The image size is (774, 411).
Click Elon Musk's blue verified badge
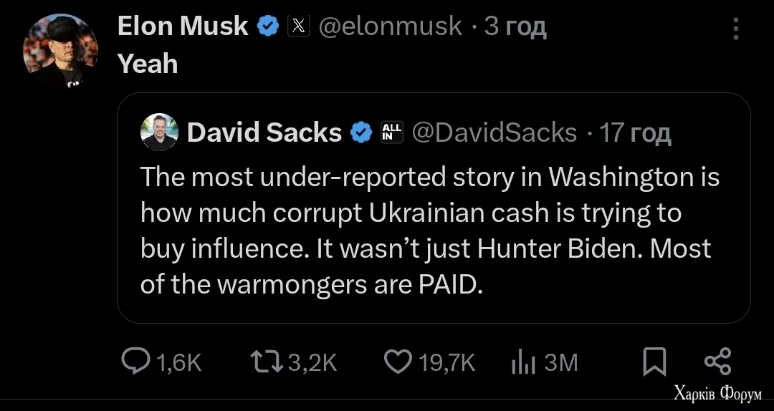(268, 26)
